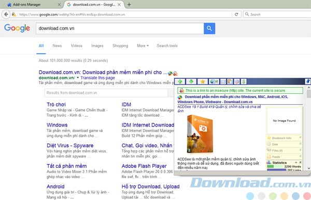This screenshot has width=311, height=200.
Task: Open the Hỗ trợ Download, Upload sitelink
Action: tap(150, 187)
